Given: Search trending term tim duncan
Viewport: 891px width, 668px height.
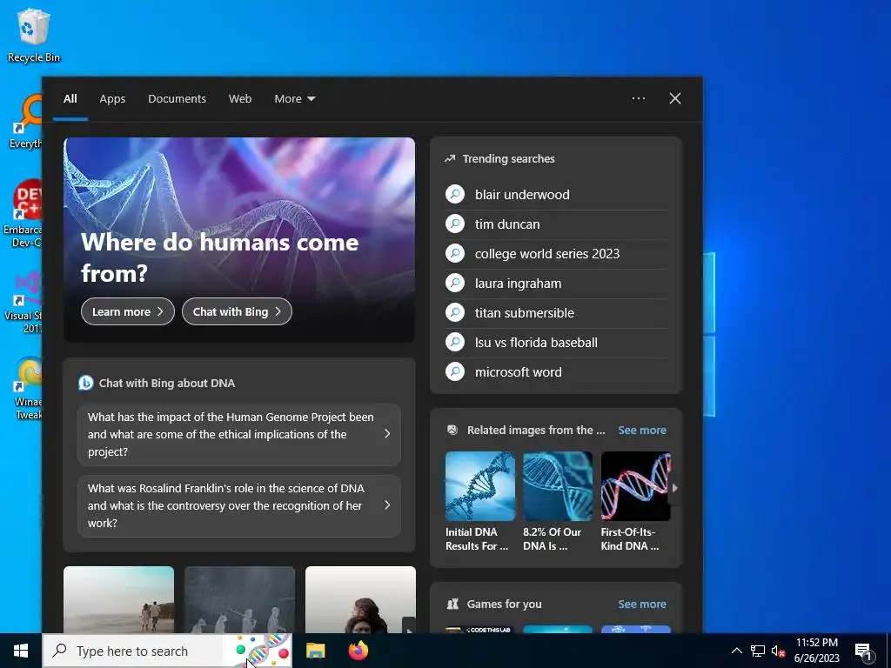Looking at the screenshot, I should point(507,224).
